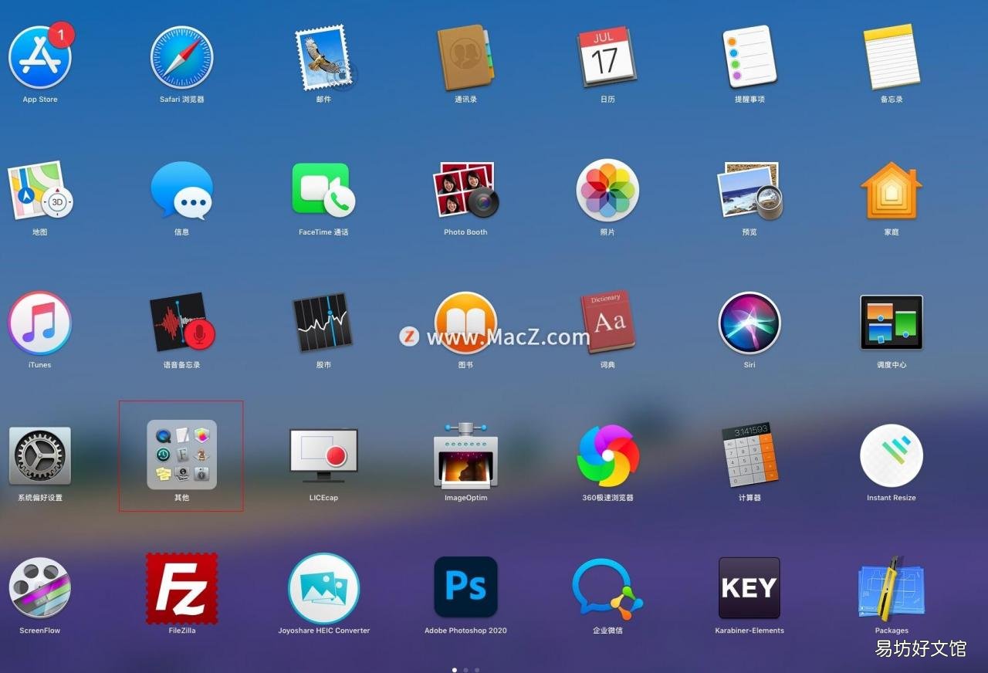Open ScreenFlow

(40, 588)
